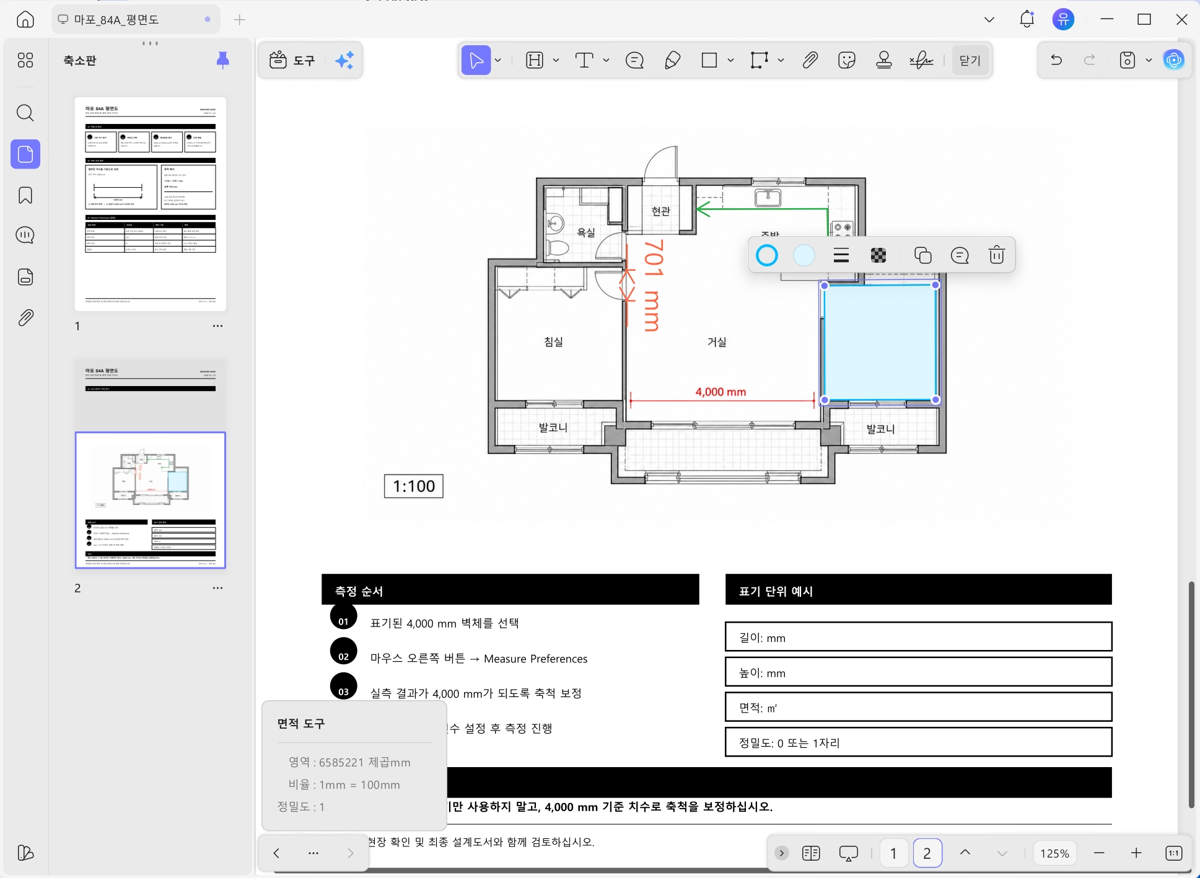This screenshot has height=878, width=1200.
Task: Zoom out with the minus button
Action: [1099, 853]
